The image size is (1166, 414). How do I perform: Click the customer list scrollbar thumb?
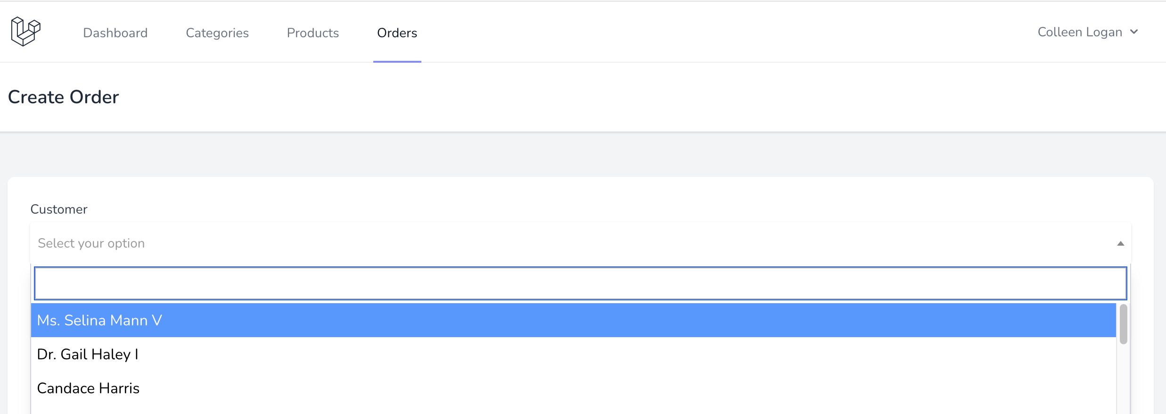[1123, 324]
